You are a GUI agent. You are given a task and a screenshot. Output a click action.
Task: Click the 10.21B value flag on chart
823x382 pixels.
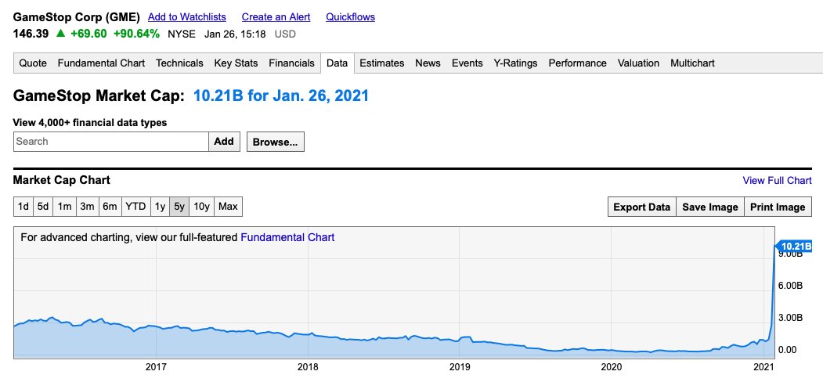click(x=794, y=246)
